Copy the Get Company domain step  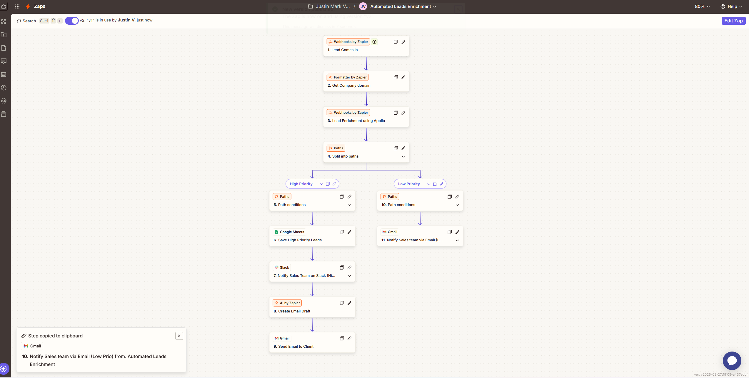click(x=396, y=77)
